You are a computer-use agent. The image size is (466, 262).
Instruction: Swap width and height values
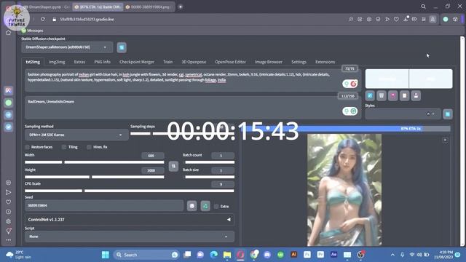173,166
